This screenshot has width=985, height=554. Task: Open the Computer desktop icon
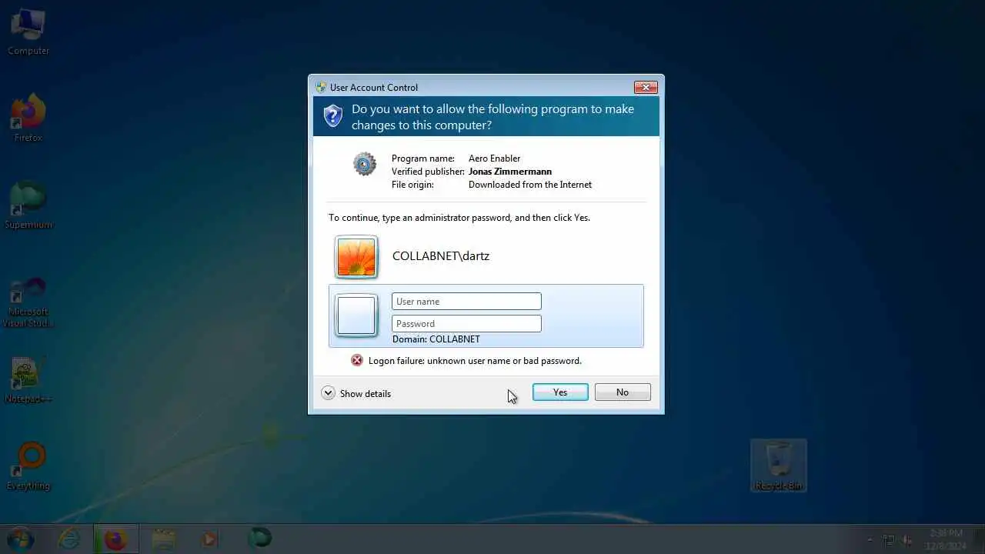28,32
